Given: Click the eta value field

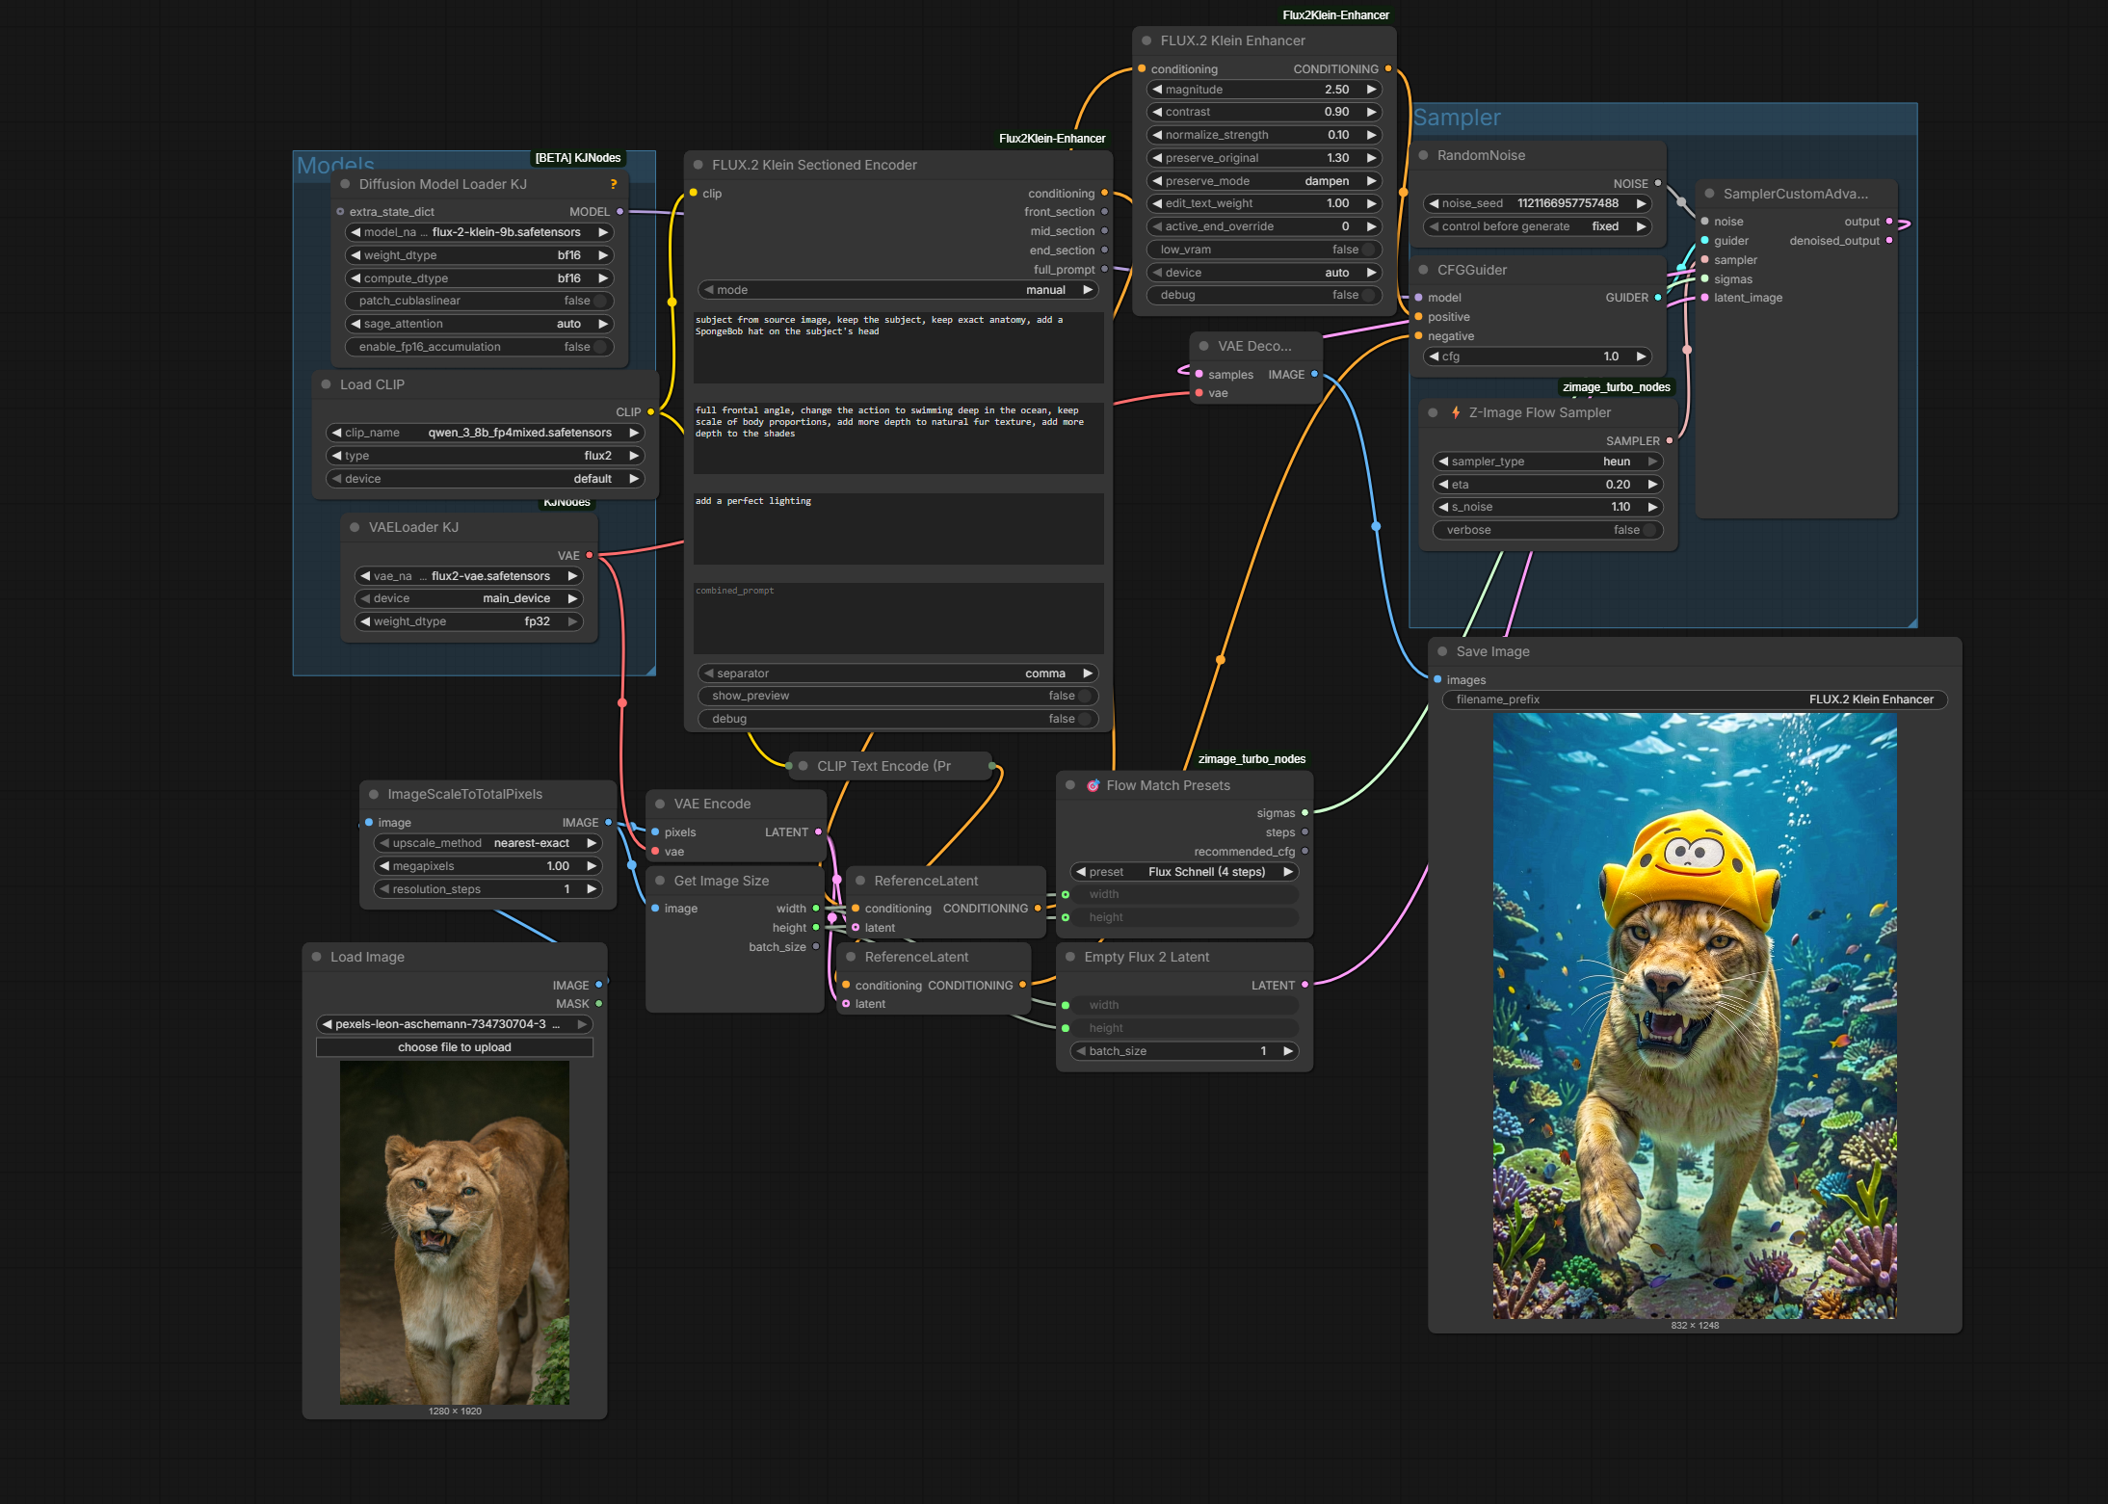Looking at the screenshot, I should [1548, 485].
